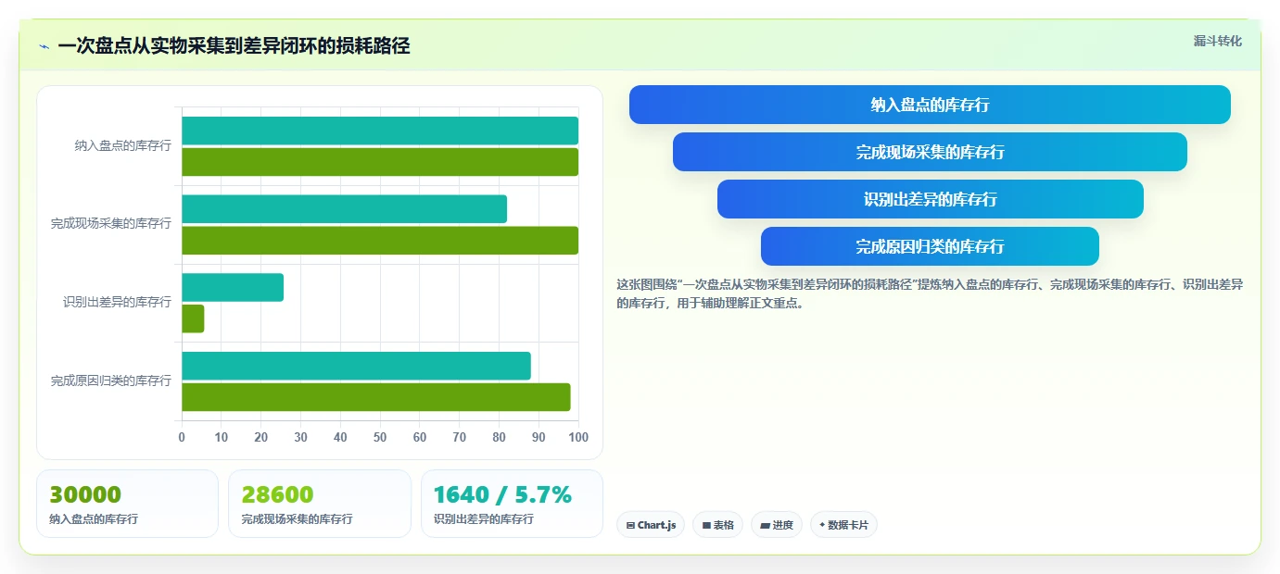The height and width of the screenshot is (574, 1280).
Task: Click the 进度 tag
Action: tap(777, 525)
